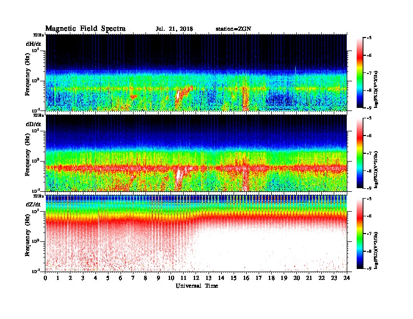This screenshot has width=413, height=319.
Task: Click the "station=ZGN" label
Action: [x=233, y=29]
